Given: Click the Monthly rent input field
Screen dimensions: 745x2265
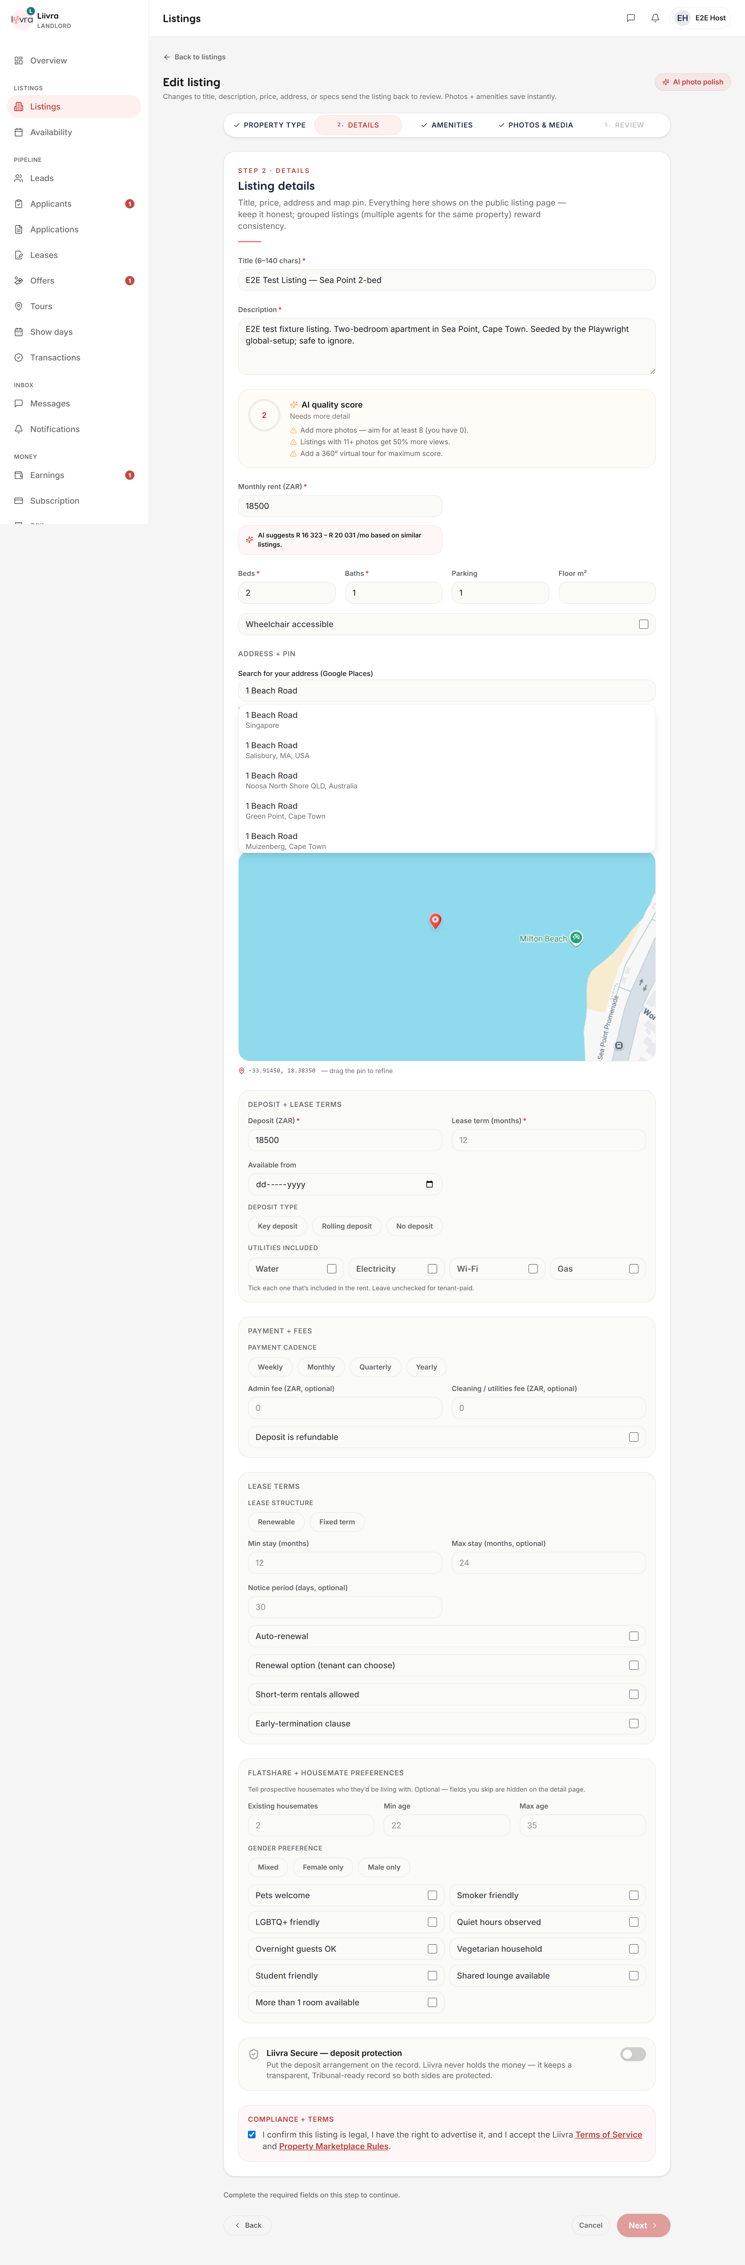Looking at the screenshot, I should pos(340,507).
